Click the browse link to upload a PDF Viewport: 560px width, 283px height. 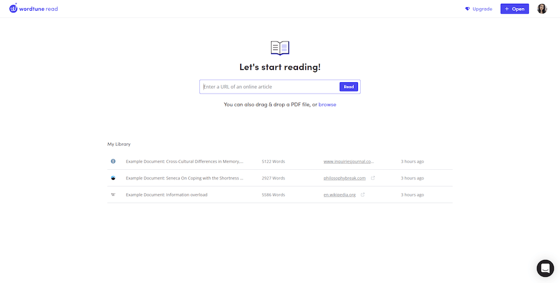327,105
